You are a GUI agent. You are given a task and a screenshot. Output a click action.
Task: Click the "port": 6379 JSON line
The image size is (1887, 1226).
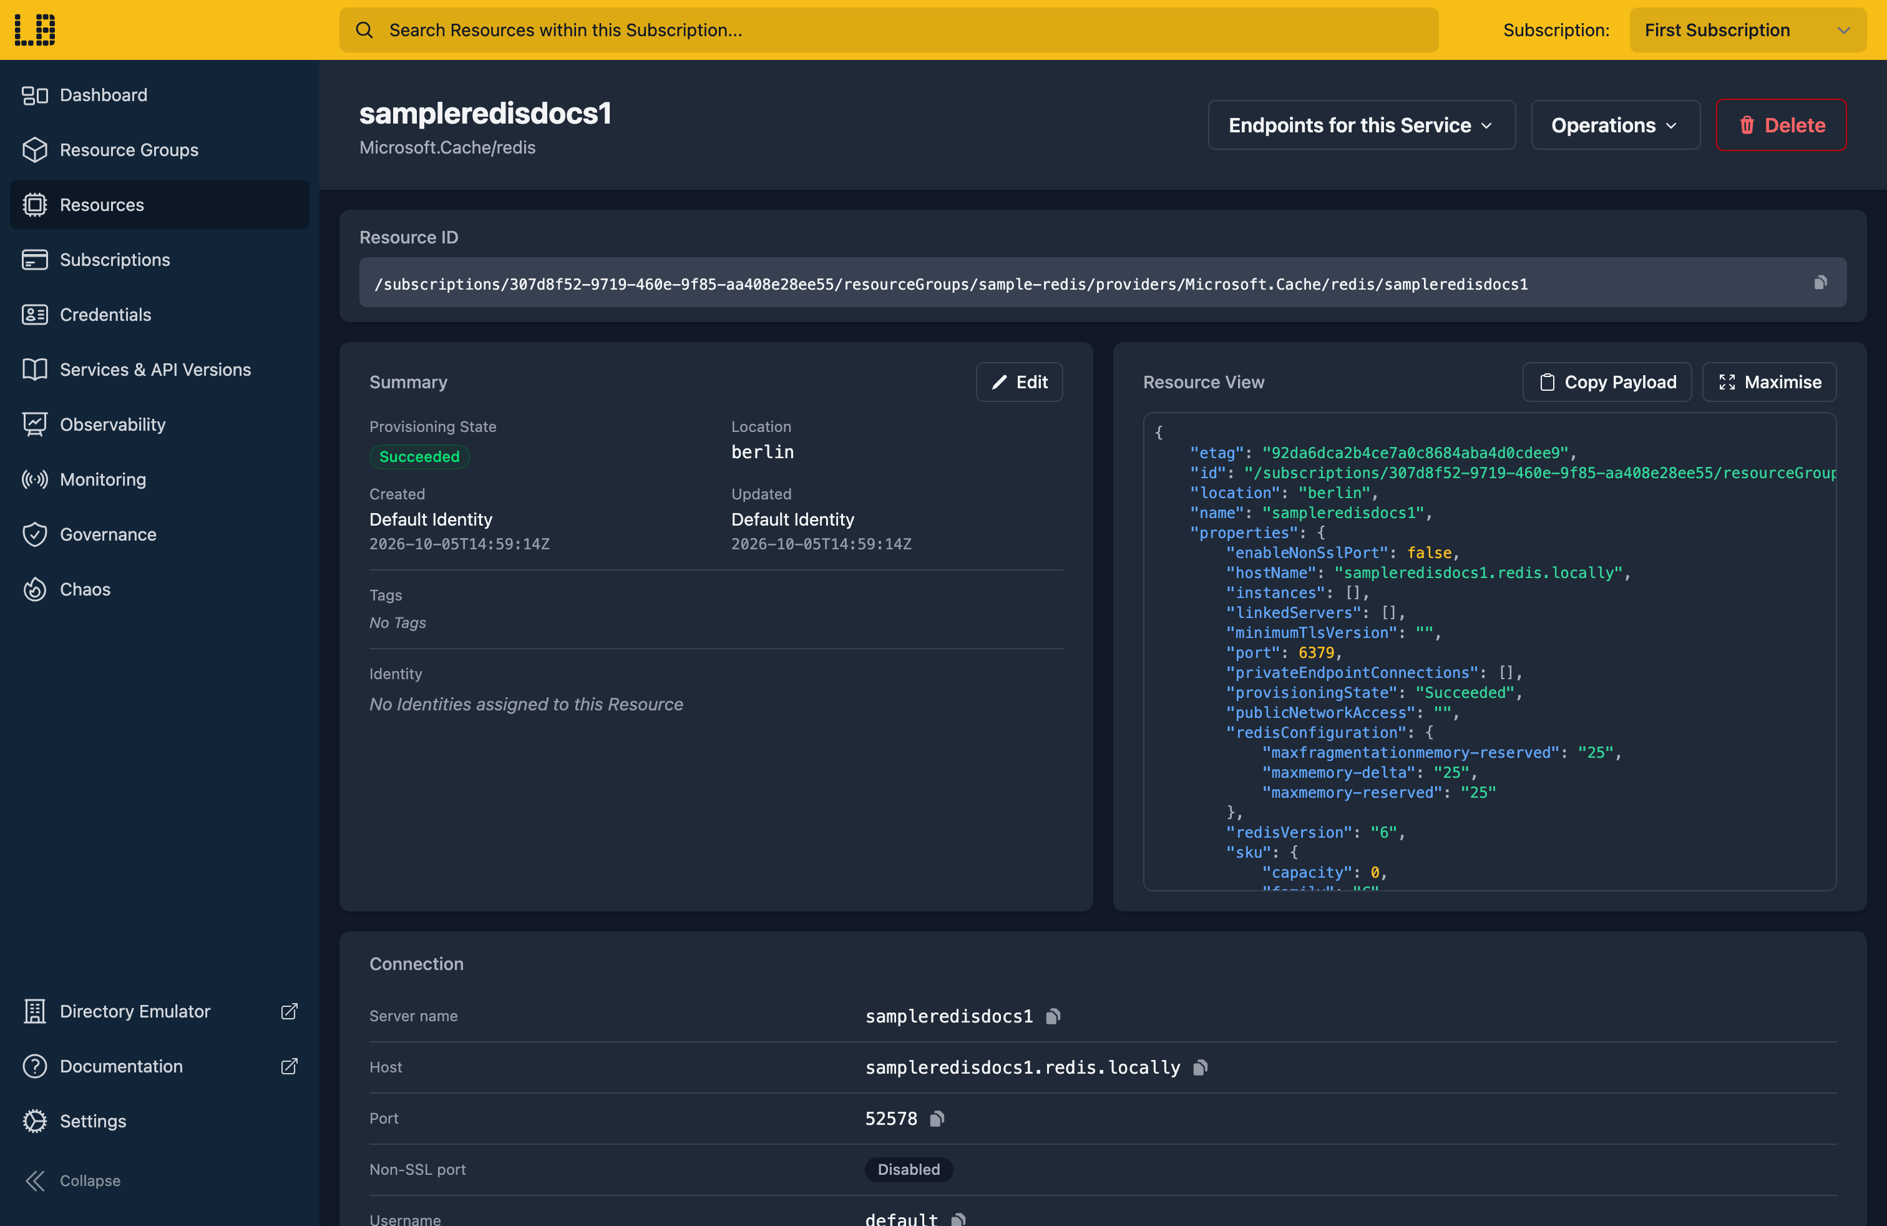[1284, 653]
